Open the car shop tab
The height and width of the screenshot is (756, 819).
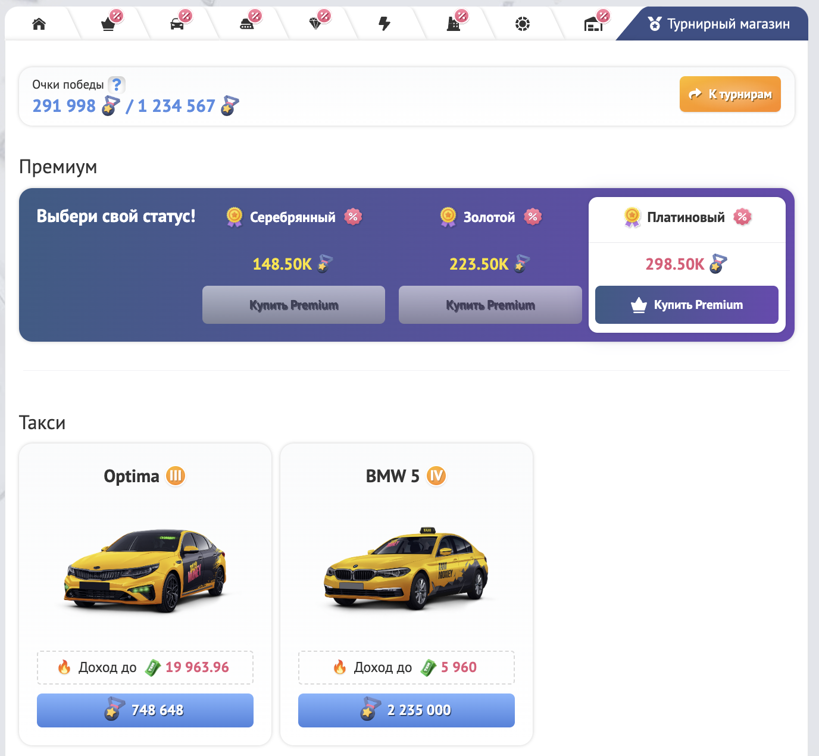177,24
